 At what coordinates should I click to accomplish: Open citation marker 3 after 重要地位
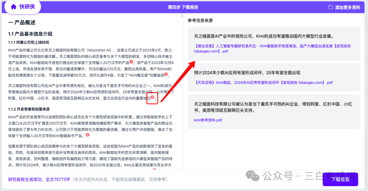point(152,97)
